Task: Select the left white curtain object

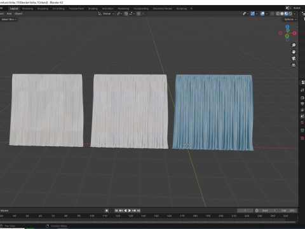Action: 46,110
